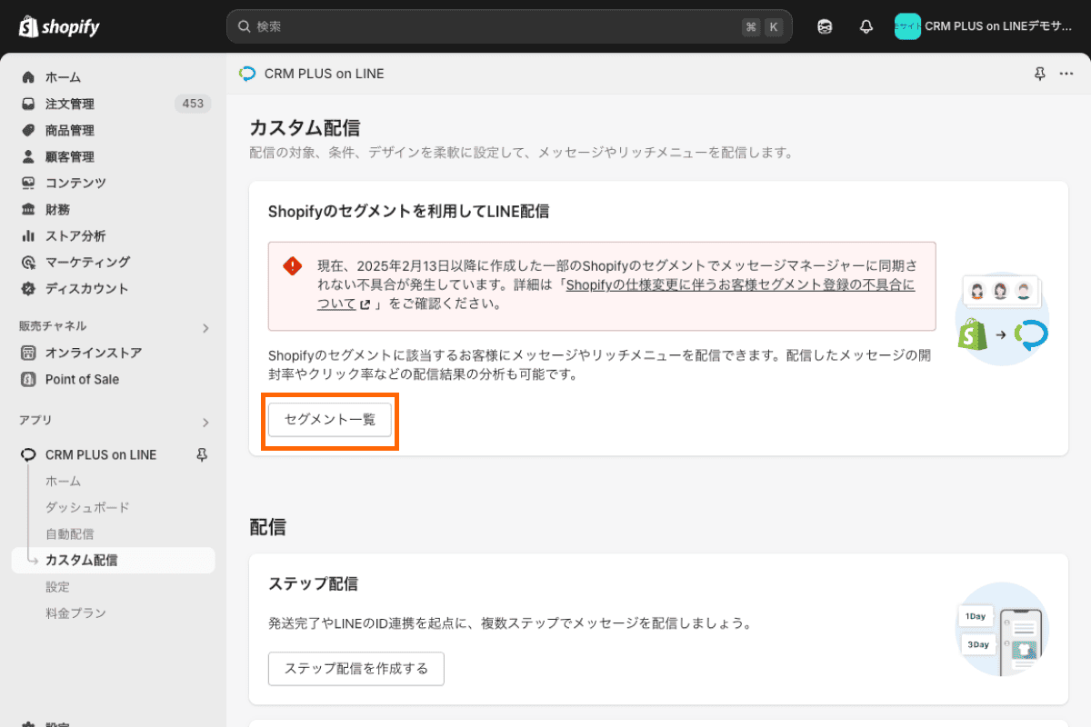Click the 顧客管理 person icon
The image size is (1091, 727).
(28, 156)
